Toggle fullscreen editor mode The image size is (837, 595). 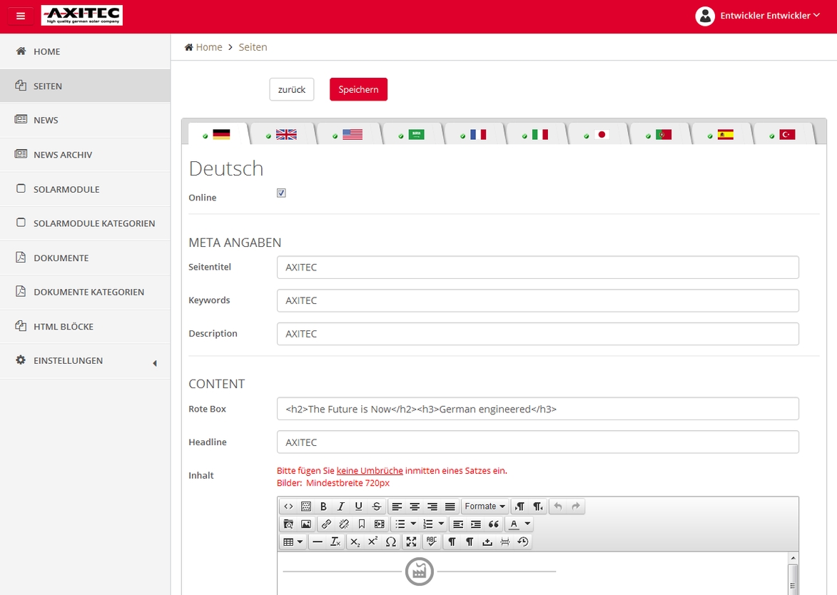(411, 541)
